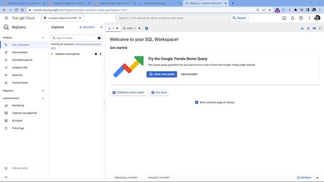324x182 pixels.
Task: Open the Google account avatar
Action: [317, 18]
